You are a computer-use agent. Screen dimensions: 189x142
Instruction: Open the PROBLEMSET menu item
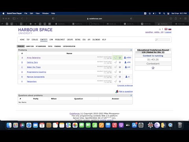point(60,39)
